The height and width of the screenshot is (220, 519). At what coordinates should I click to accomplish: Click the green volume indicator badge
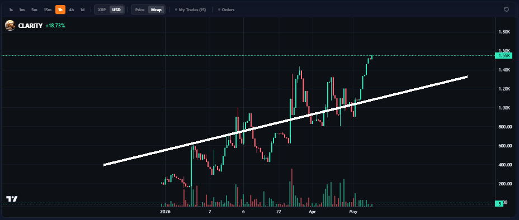coord(499,204)
